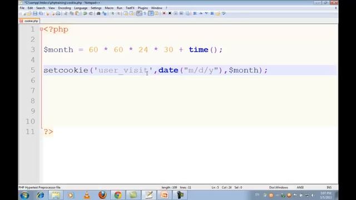The image size is (356, 200).
Task: Click line number 5 in the margin
Action: tap(33, 70)
